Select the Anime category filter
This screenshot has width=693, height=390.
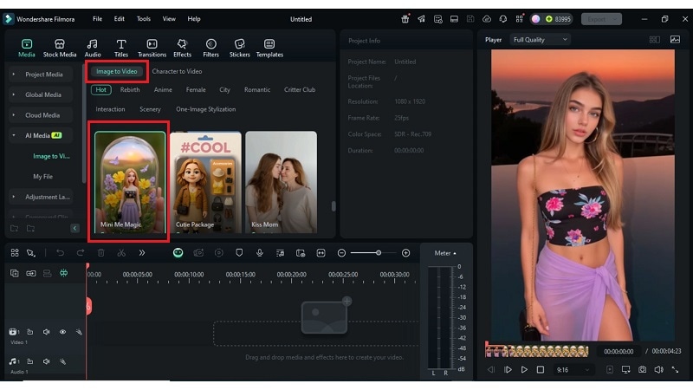tap(163, 89)
